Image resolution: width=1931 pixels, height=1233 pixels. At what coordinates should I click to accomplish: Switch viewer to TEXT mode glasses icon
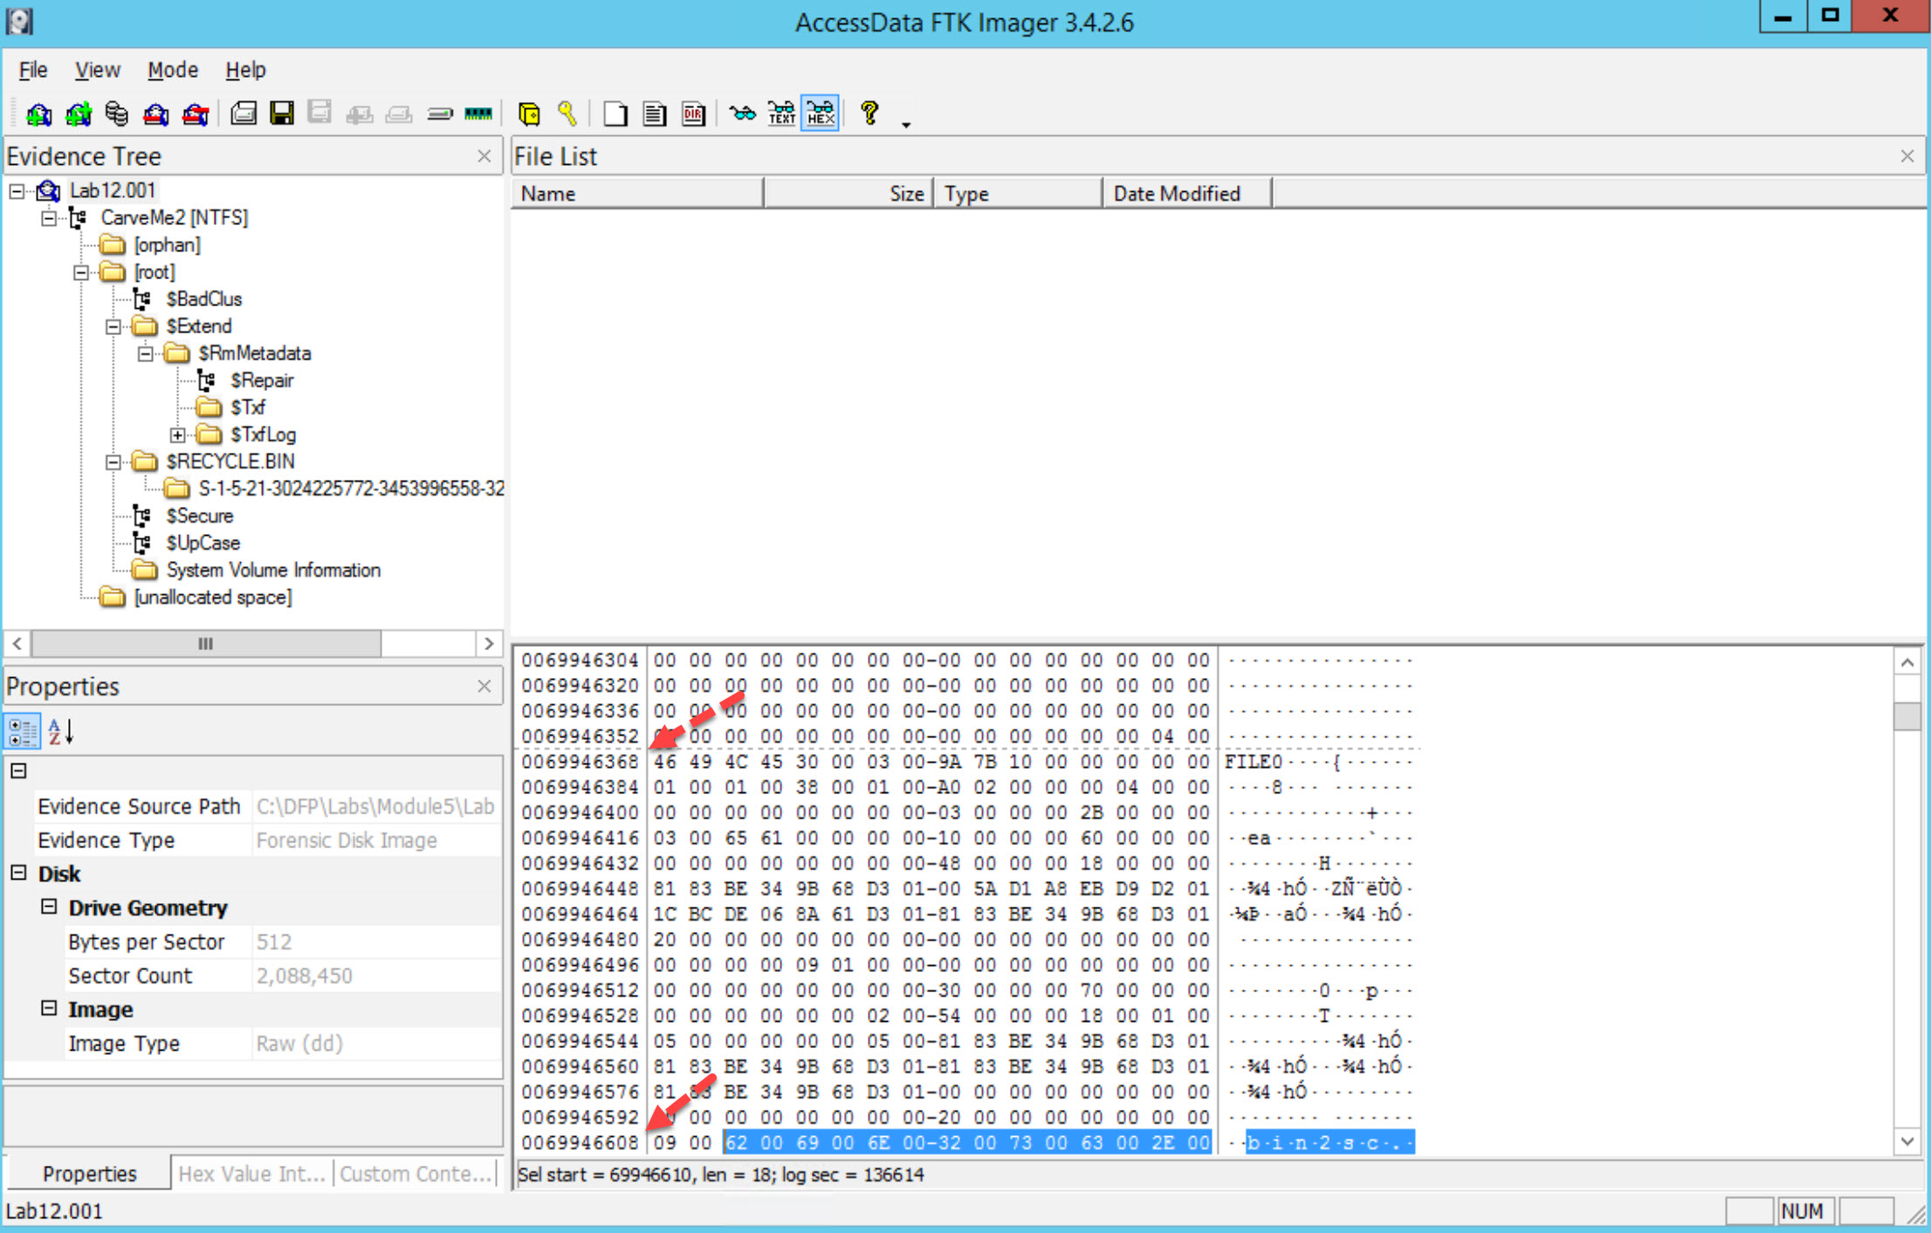pos(781,114)
